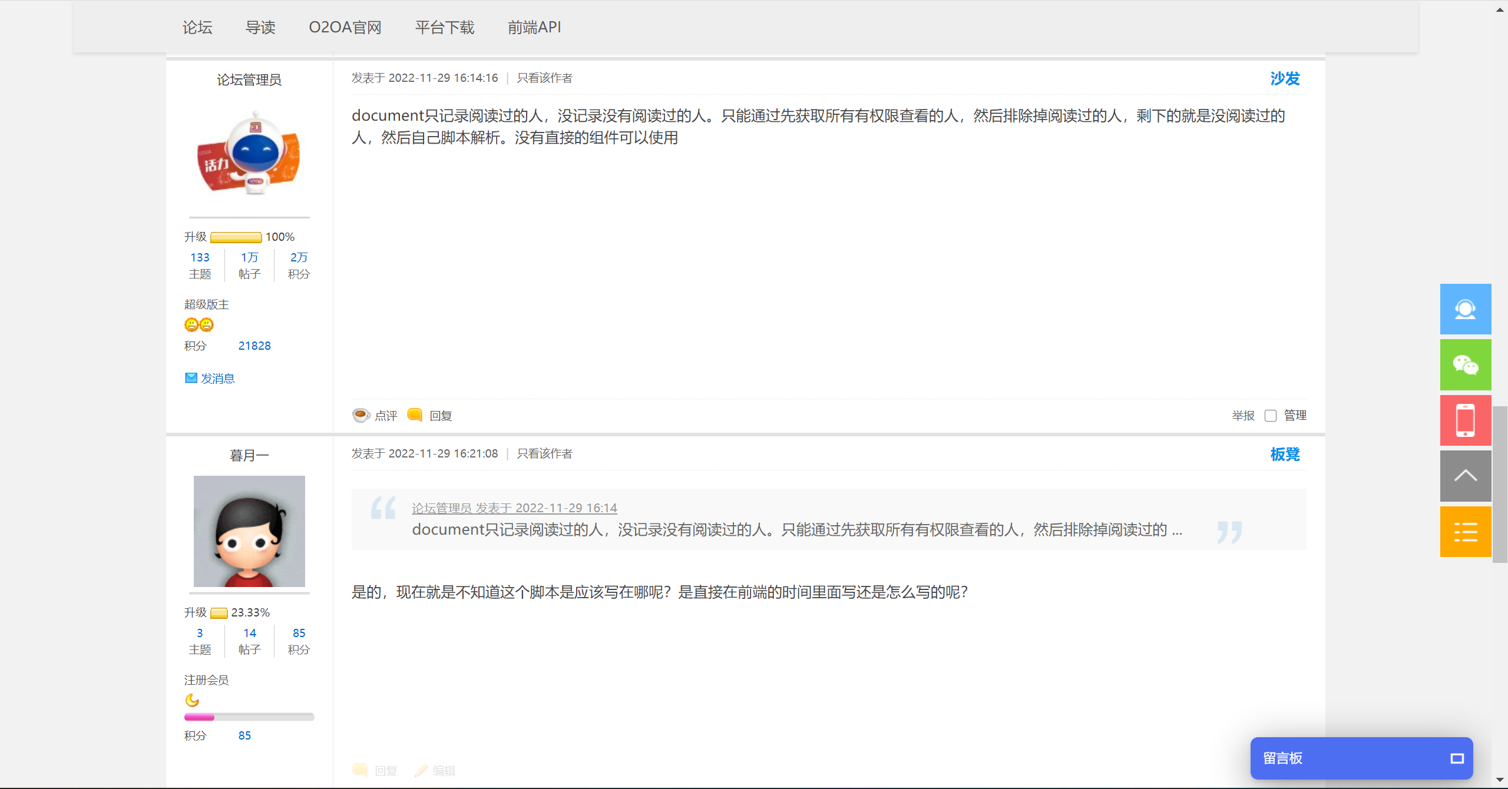Click the blue customer service headset icon
Screen dimensions: 1508x789
[x=1465, y=309]
